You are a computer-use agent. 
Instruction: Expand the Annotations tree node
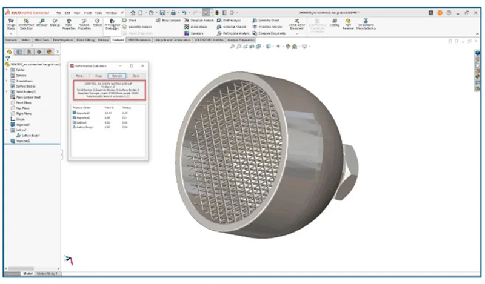click(x=7, y=81)
